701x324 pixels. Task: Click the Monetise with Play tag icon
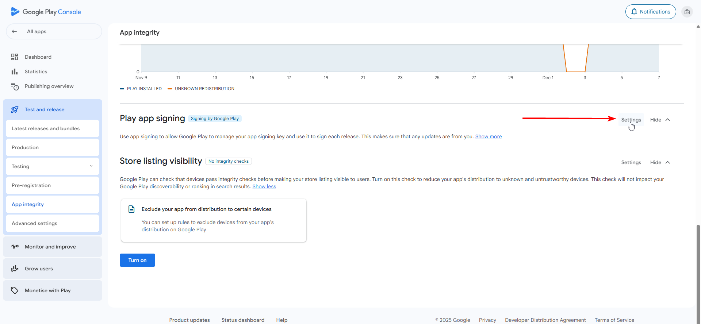(x=15, y=290)
